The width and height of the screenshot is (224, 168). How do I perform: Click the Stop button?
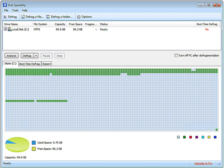coord(59,56)
